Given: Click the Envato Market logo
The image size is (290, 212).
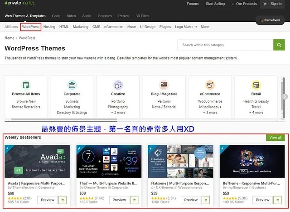Looking at the screenshot, I should click(x=19, y=3).
